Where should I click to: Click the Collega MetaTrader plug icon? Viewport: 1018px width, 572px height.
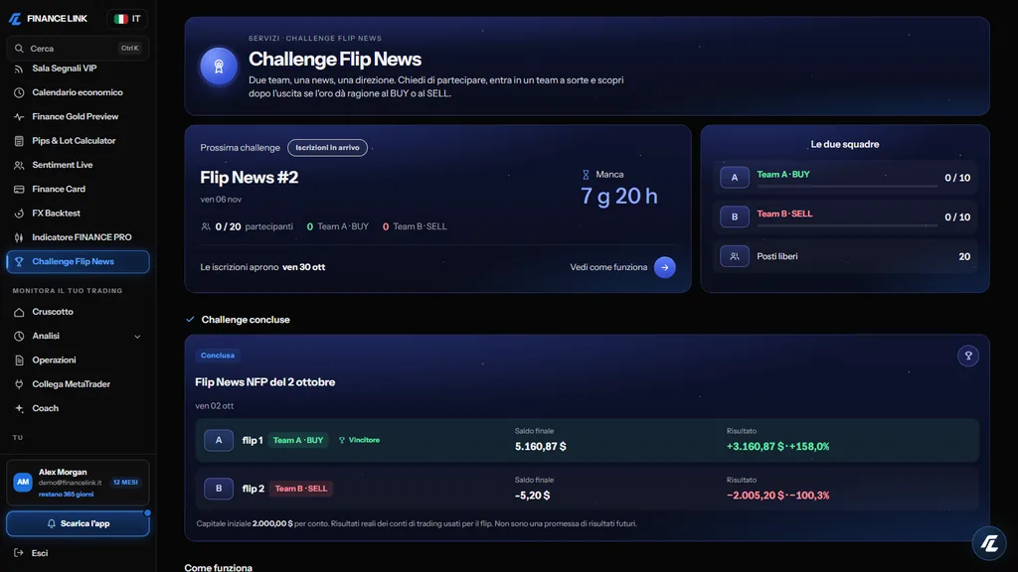tap(19, 384)
